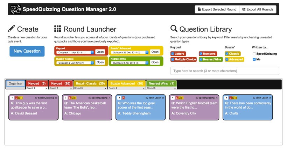Close the Nearest Wins Round 5 tab
Image resolution: width=287 pixels, height=149 pixels.
pyautogui.click(x=175, y=88)
